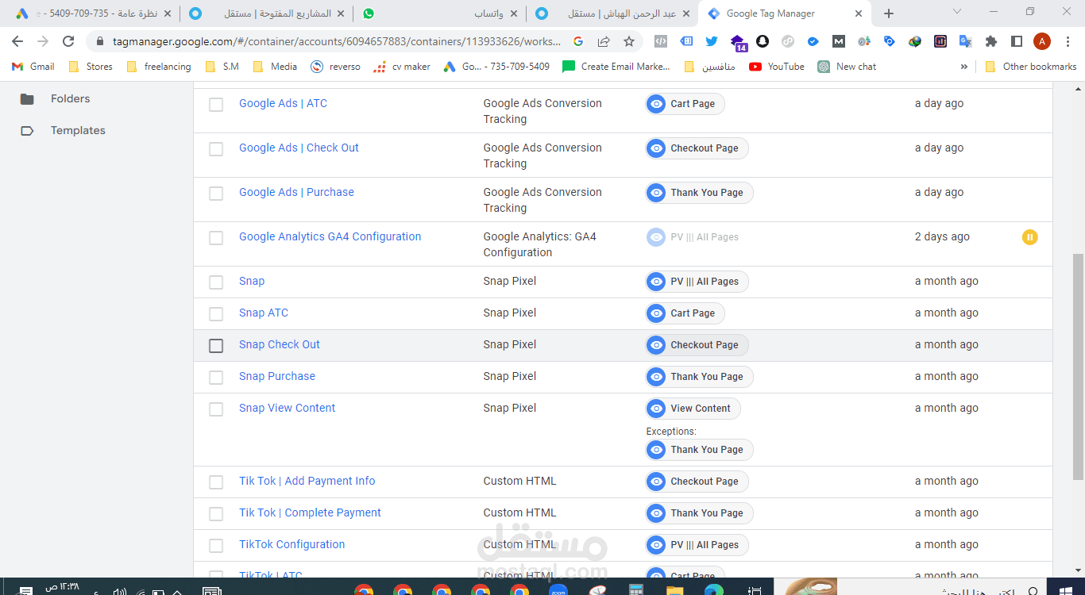Open the cv maker bookmark

[x=402, y=67]
